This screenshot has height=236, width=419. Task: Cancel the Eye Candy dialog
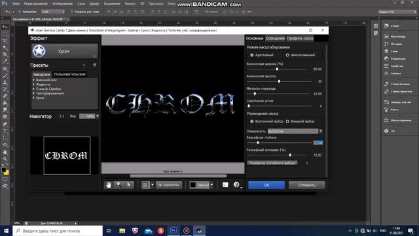tap(307, 185)
